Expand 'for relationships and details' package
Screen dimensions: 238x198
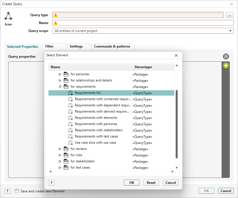60,80
